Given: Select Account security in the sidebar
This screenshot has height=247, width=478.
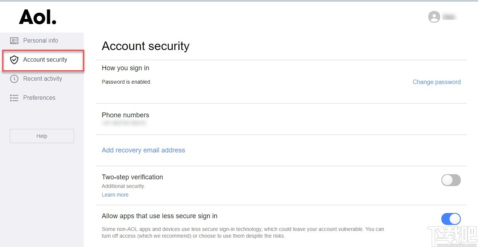Looking at the screenshot, I should (45, 60).
